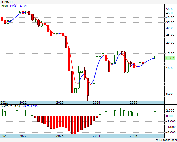Click 2021 on the MACD timeline
The height and width of the screenshot is (142, 177).
[x=4, y=136]
